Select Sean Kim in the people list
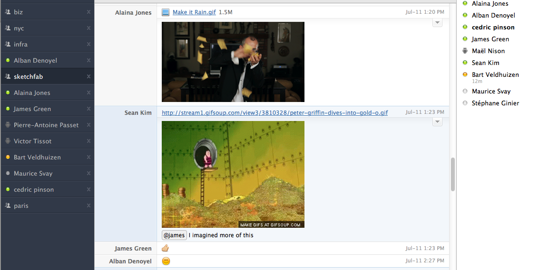Image resolution: width=549 pixels, height=270 pixels. click(485, 63)
